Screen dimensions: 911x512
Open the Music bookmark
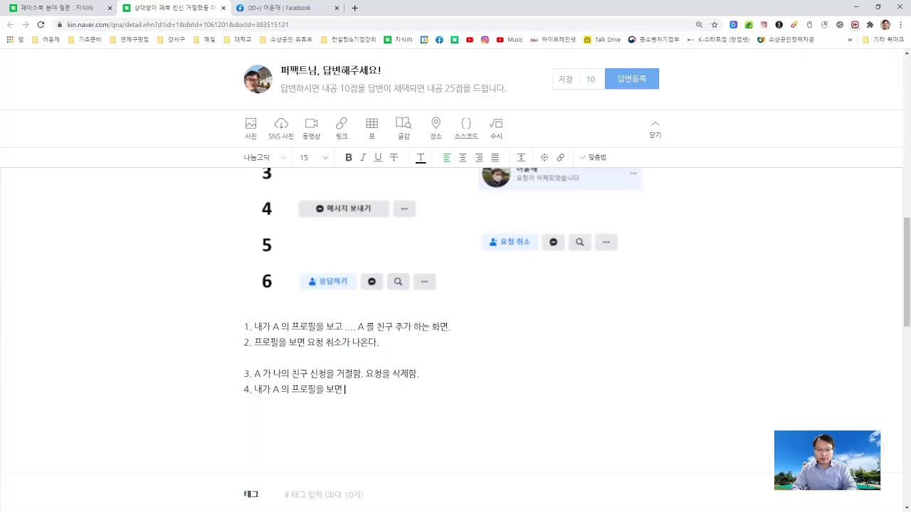pyautogui.click(x=510, y=40)
